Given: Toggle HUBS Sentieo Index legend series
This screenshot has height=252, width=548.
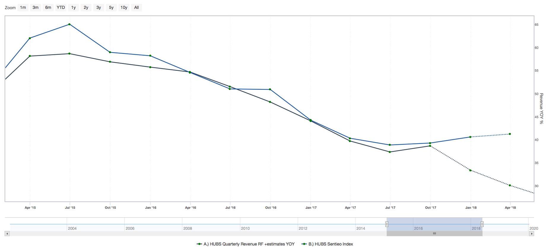Looking at the screenshot, I should point(327,244).
